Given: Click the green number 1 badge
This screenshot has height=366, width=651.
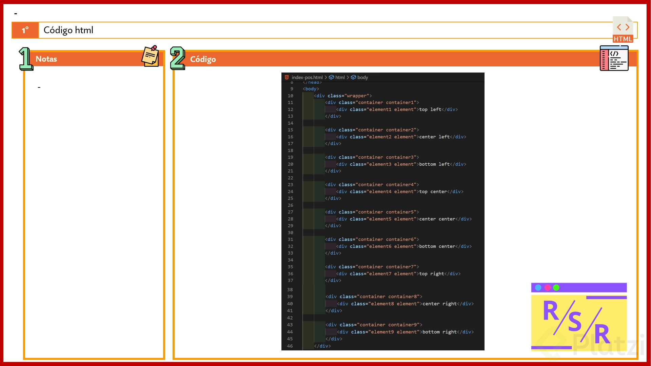Looking at the screenshot, I should (x=26, y=59).
